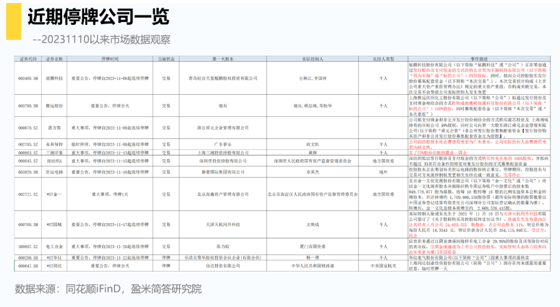Select suspension time starting 2023-11-16
This screenshot has width=560, height=307.
(109, 172)
